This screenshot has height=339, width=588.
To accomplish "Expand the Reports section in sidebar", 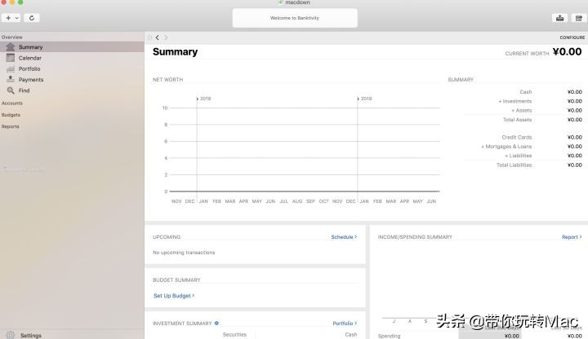I will click(10, 126).
